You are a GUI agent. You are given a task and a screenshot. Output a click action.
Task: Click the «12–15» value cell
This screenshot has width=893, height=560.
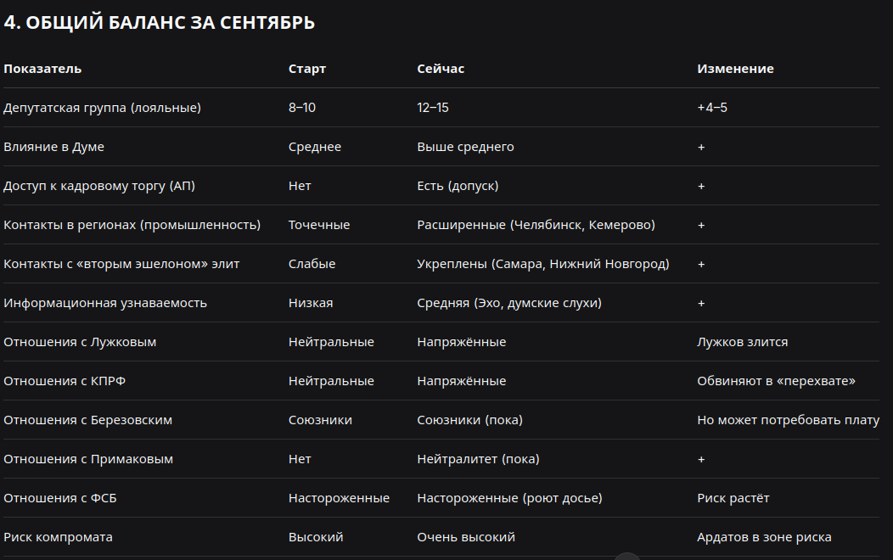pos(433,108)
